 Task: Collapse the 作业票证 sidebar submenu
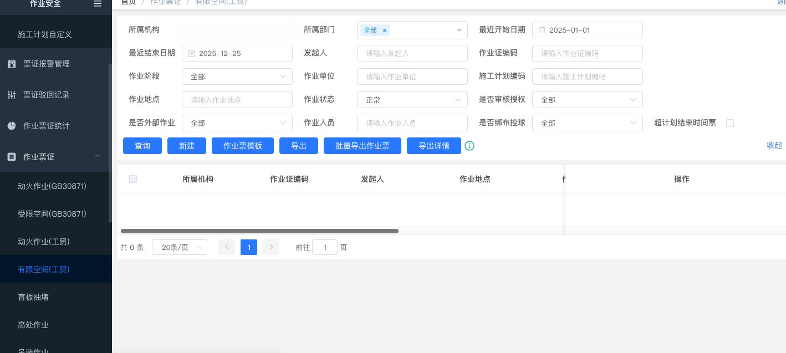click(98, 157)
